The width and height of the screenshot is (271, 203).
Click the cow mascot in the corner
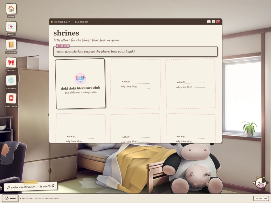260,183
